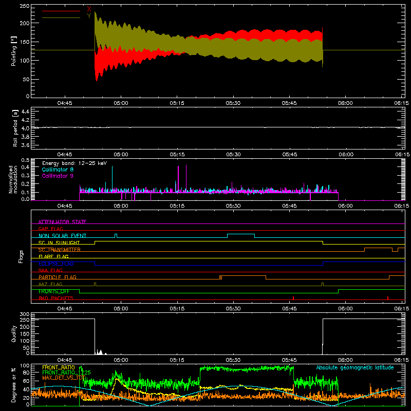Click the 3.6 value on Roll period axis
The width and height of the screenshot is (411, 411).
point(25,145)
